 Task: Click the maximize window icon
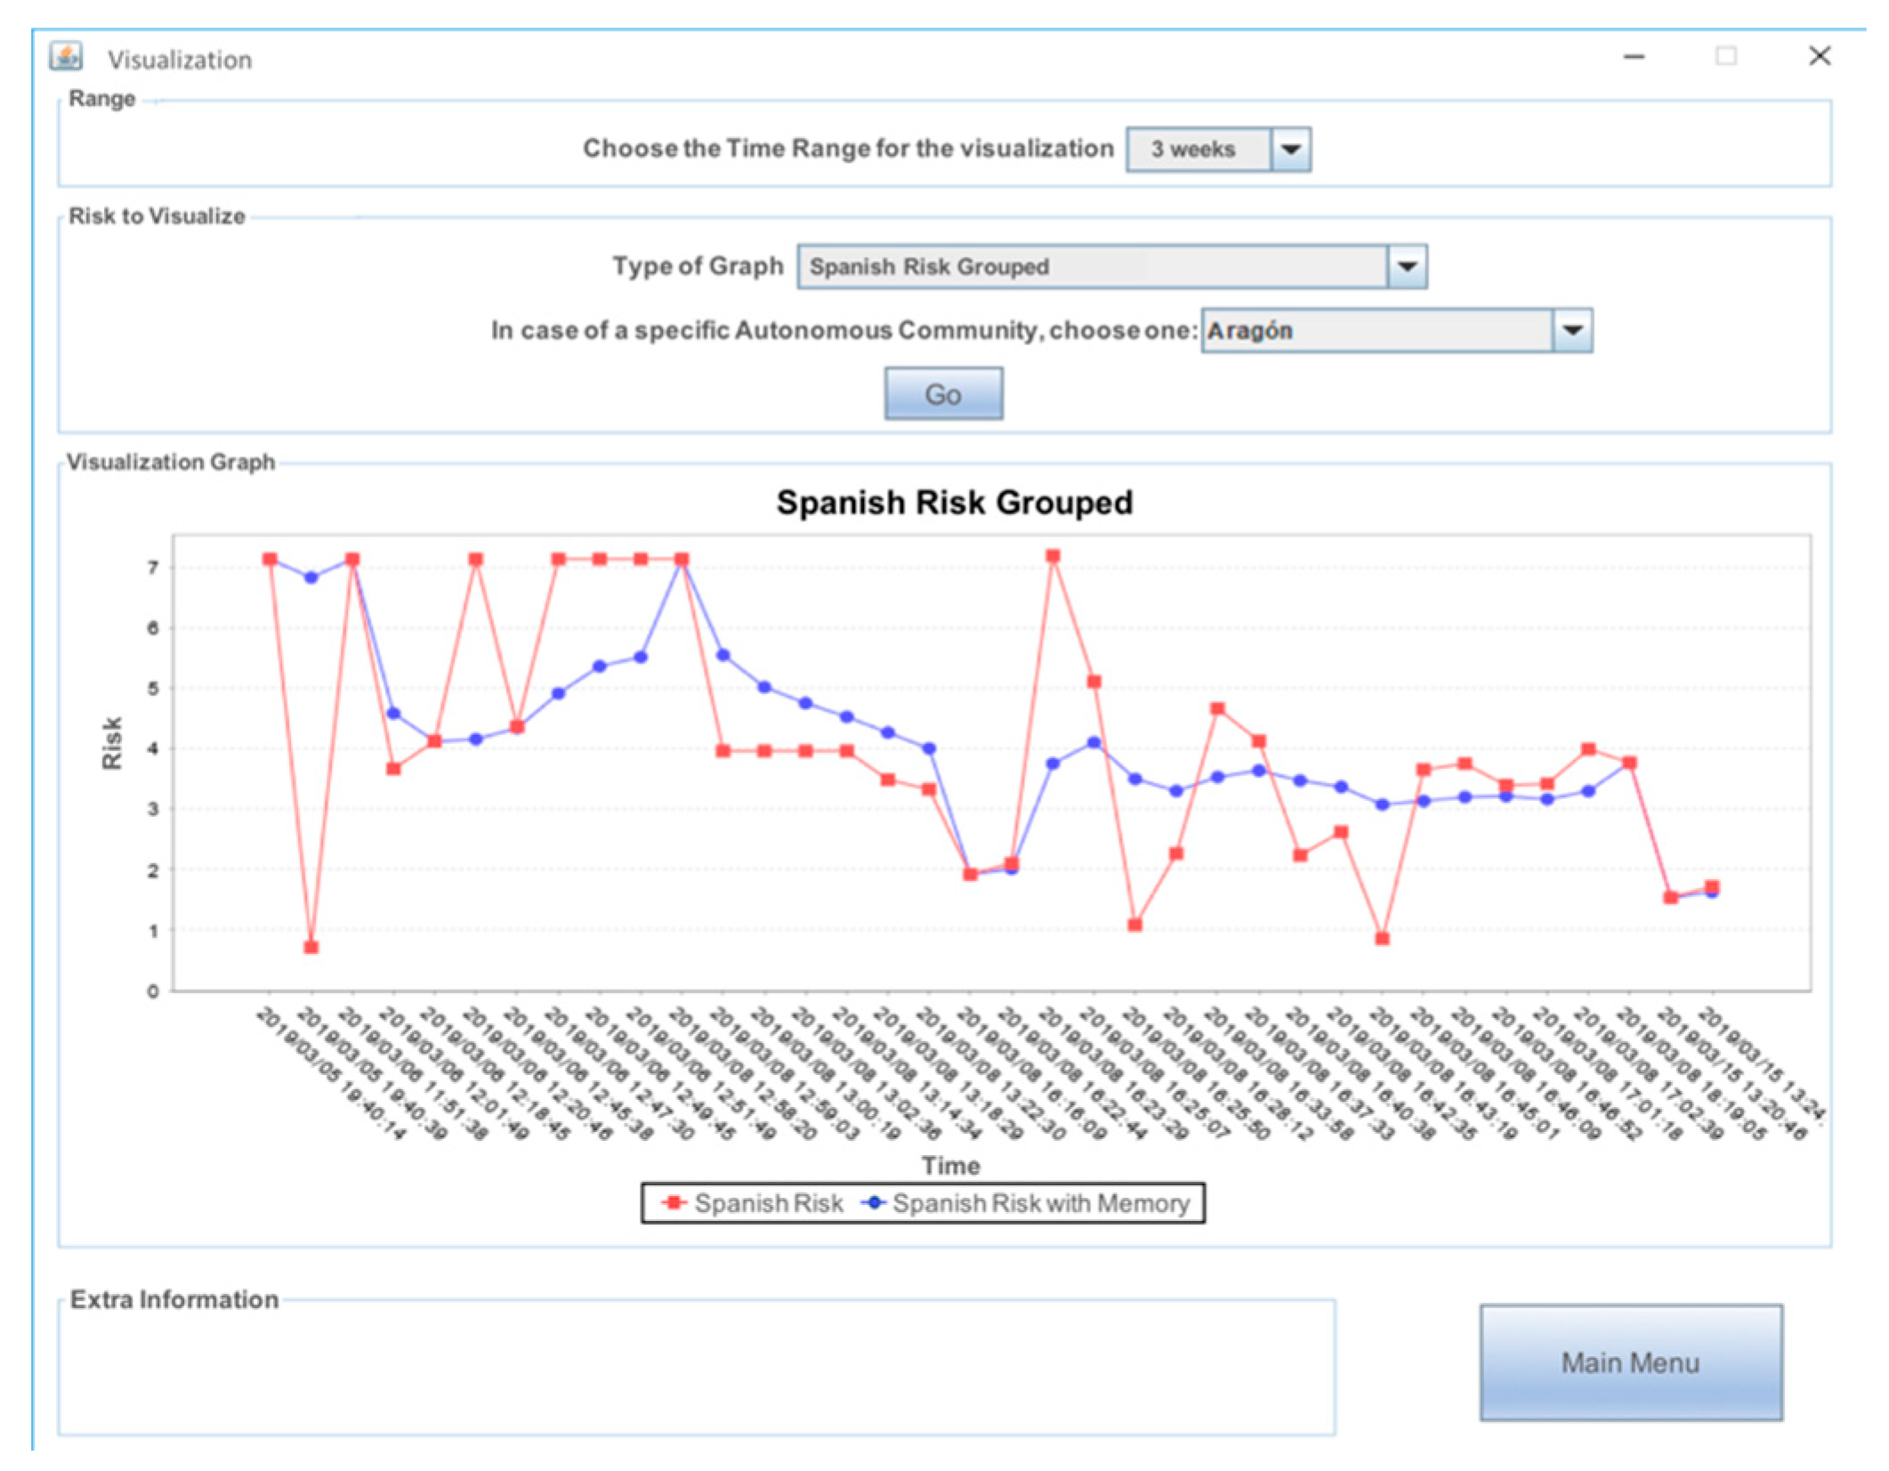point(1725,57)
